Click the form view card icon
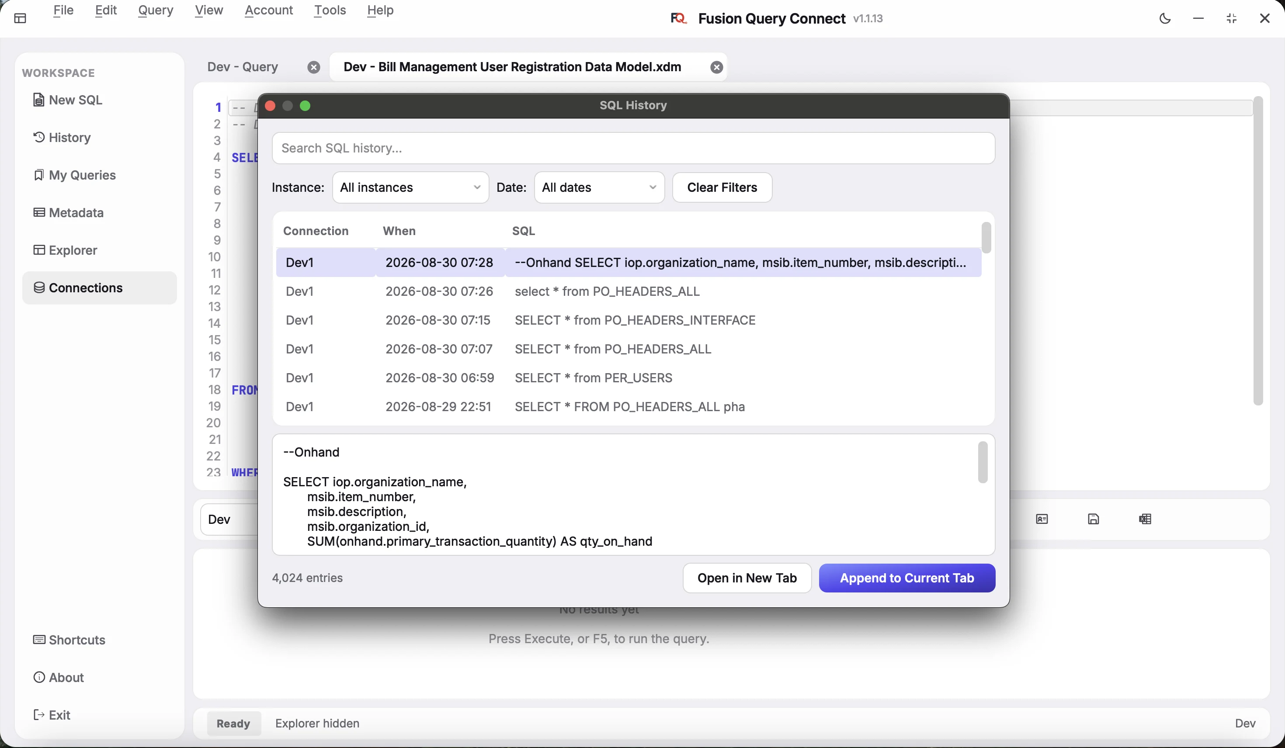 [1042, 519]
